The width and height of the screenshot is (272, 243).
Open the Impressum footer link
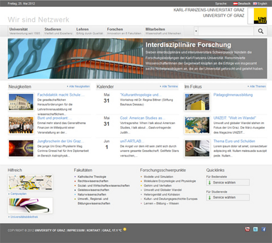tap(76, 231)
